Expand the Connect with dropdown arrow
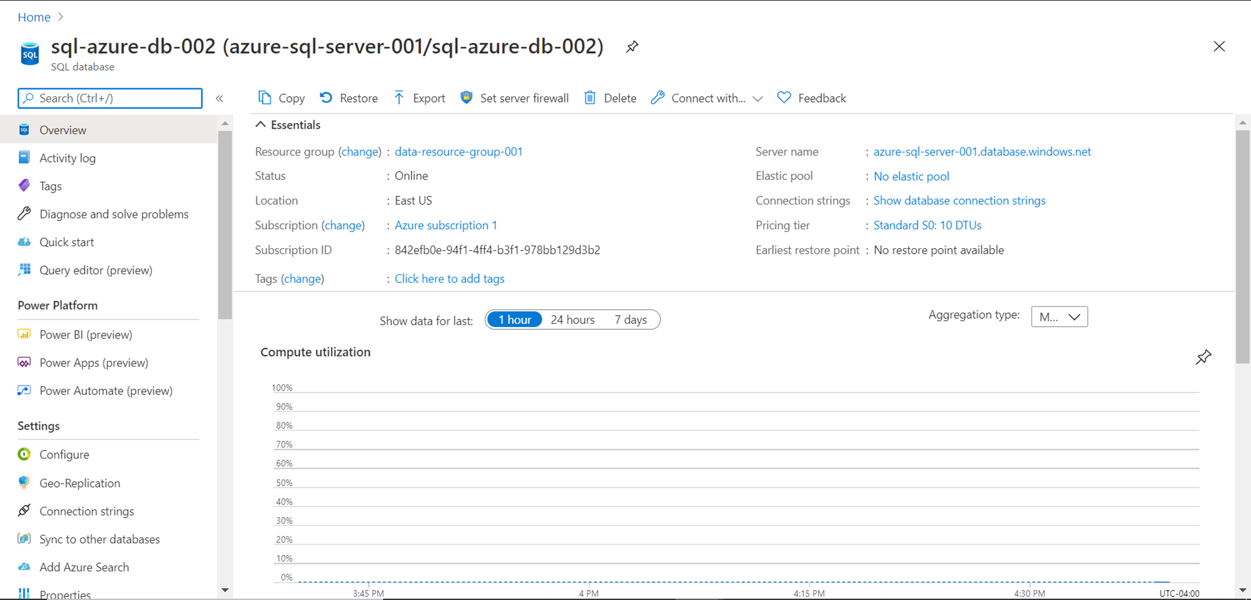Screen dimensions: 1251x600 coord(757,99)
